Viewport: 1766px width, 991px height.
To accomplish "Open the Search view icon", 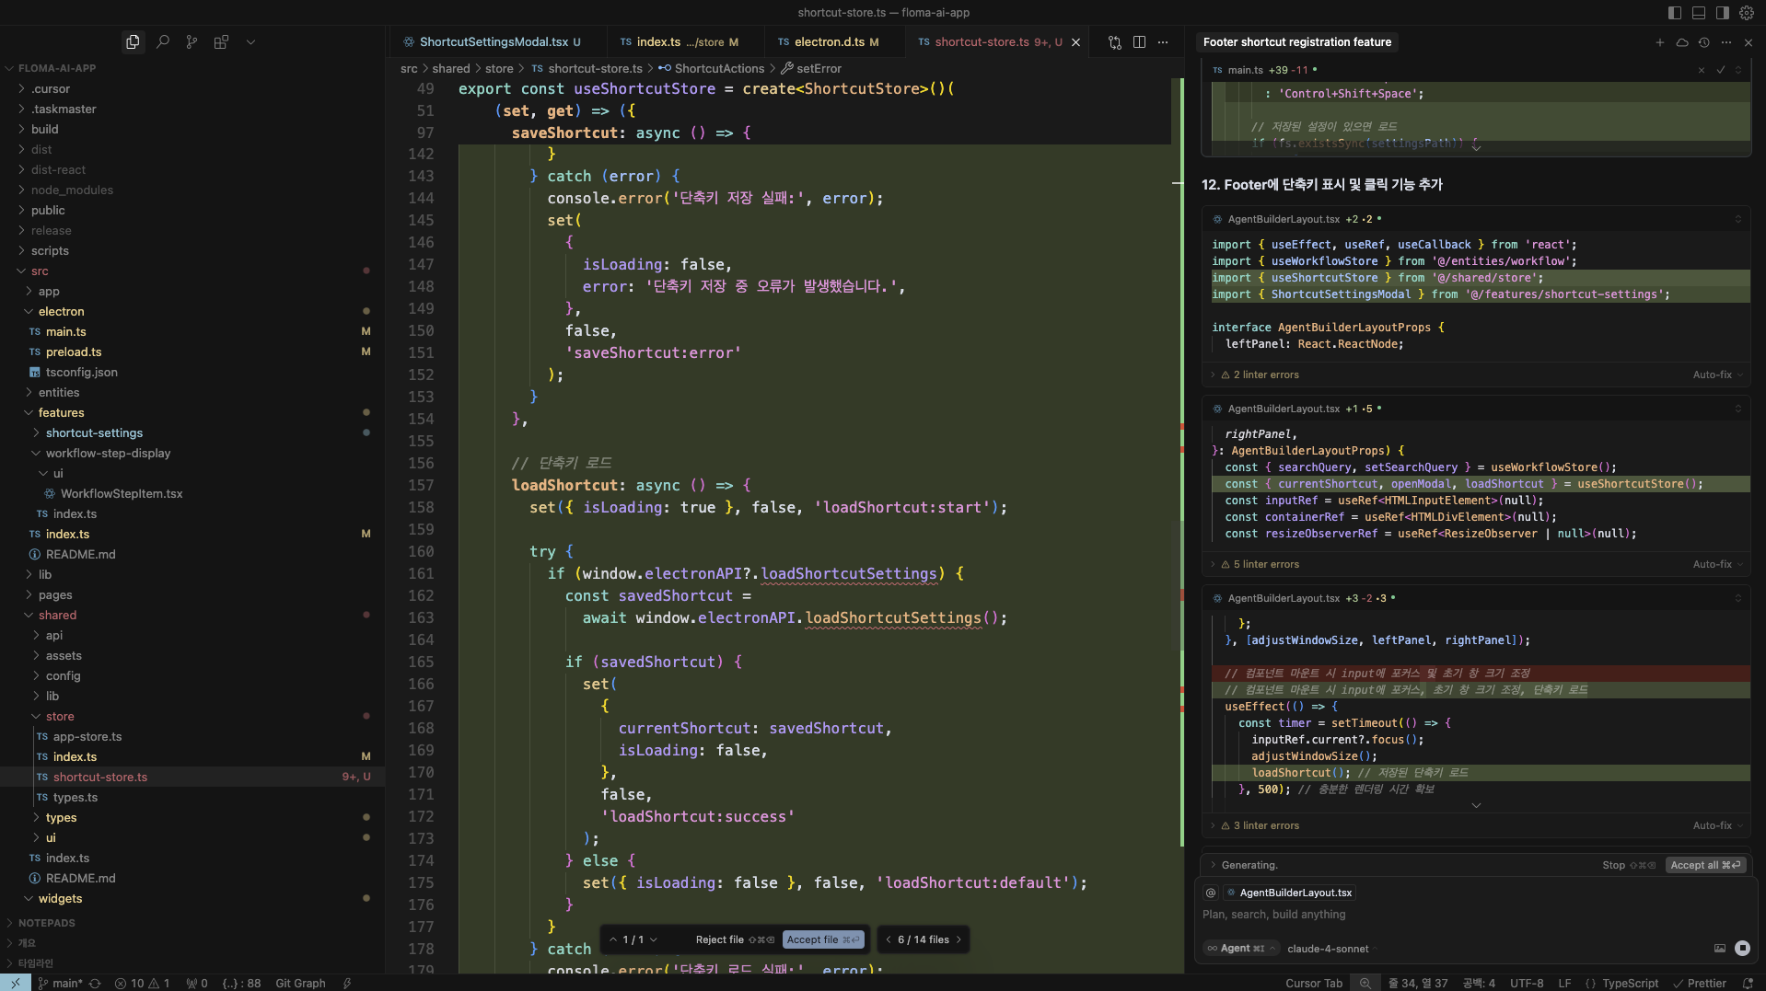I will [x=163, y=42].
